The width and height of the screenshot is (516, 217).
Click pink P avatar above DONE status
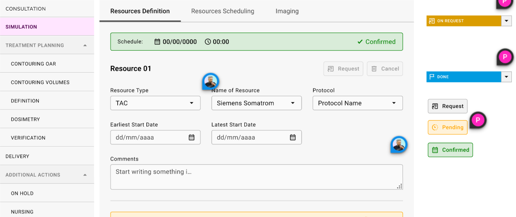tap(505, 57)
